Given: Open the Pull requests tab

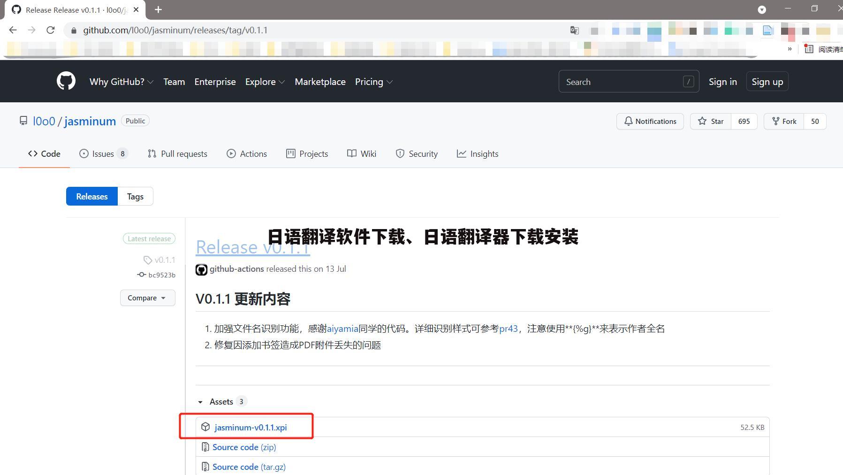Looking at the screenshot, I should (x=177, y=153).
